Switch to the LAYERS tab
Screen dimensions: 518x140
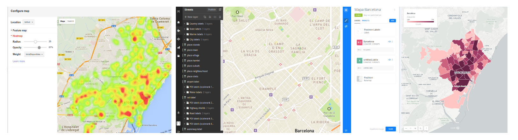357,21
